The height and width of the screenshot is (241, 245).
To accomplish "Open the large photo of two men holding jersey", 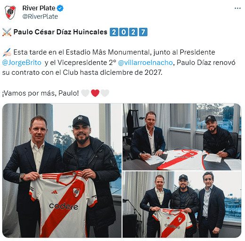I will 62,170.
